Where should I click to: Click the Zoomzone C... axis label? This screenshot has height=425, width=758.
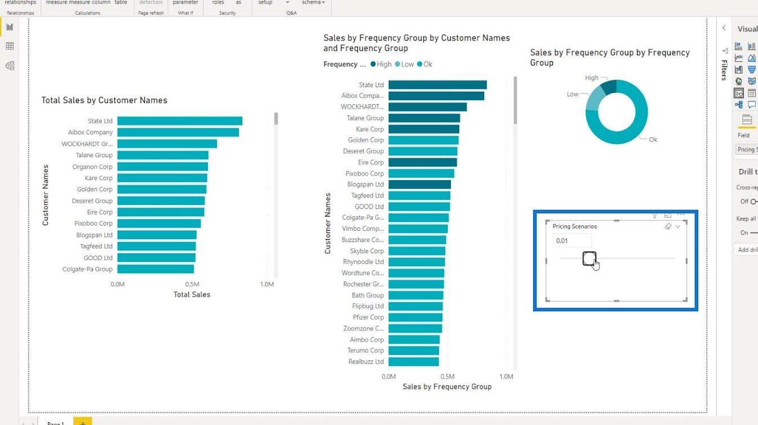(364, 328)
